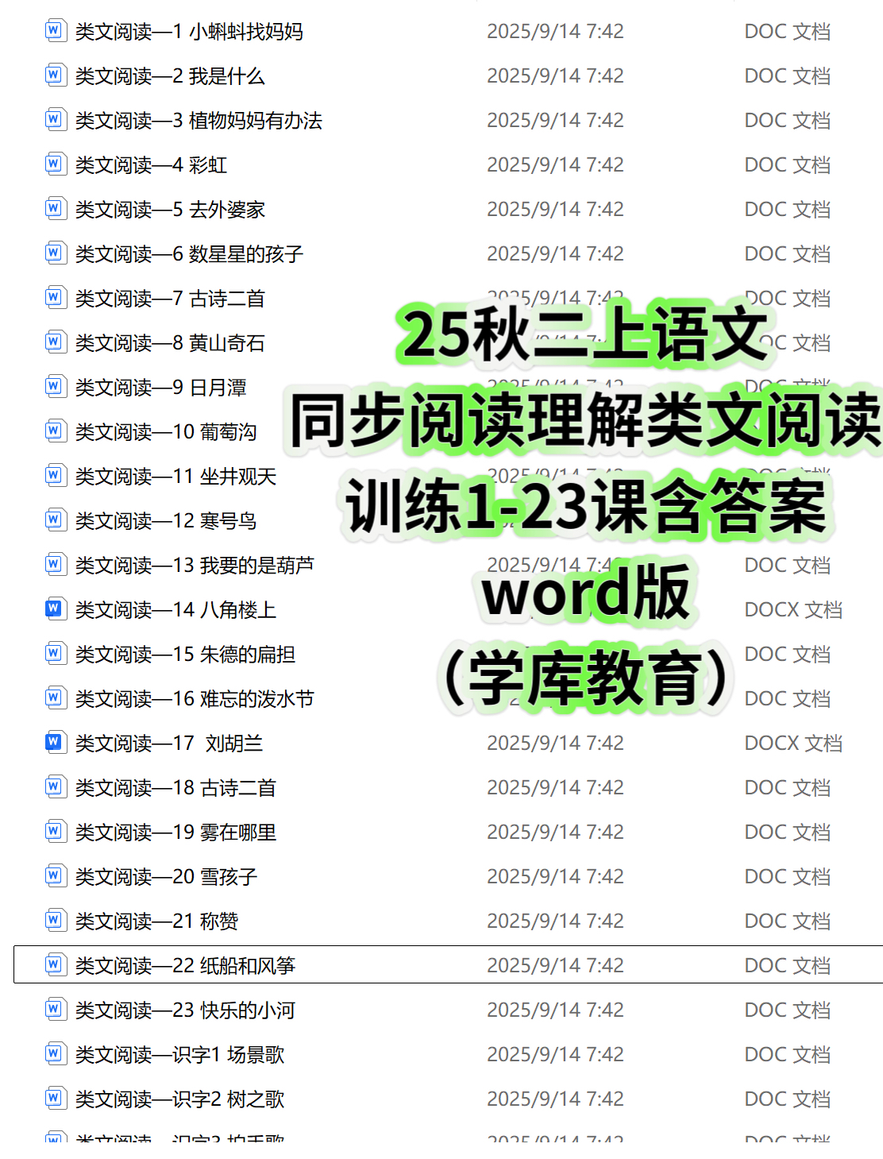Select file 类文阅读—18 古诗二首

175,788
